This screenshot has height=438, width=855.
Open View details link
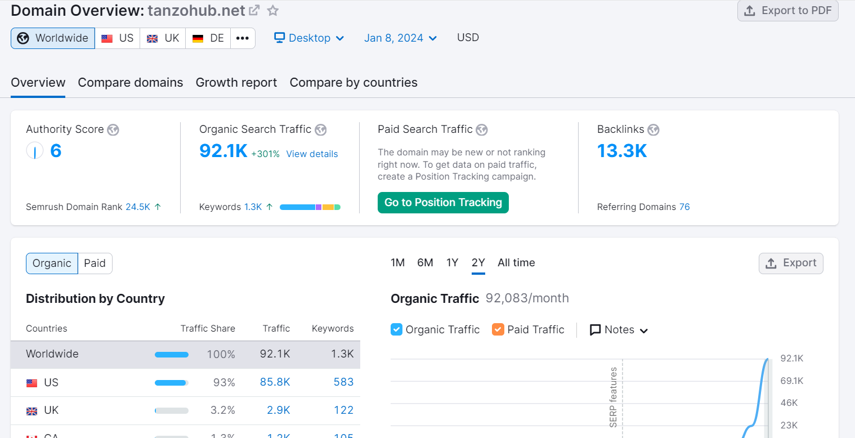pyautogui.click(x=312, y=154)
